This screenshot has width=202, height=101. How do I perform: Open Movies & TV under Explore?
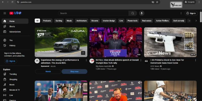(x=15, y=90)
